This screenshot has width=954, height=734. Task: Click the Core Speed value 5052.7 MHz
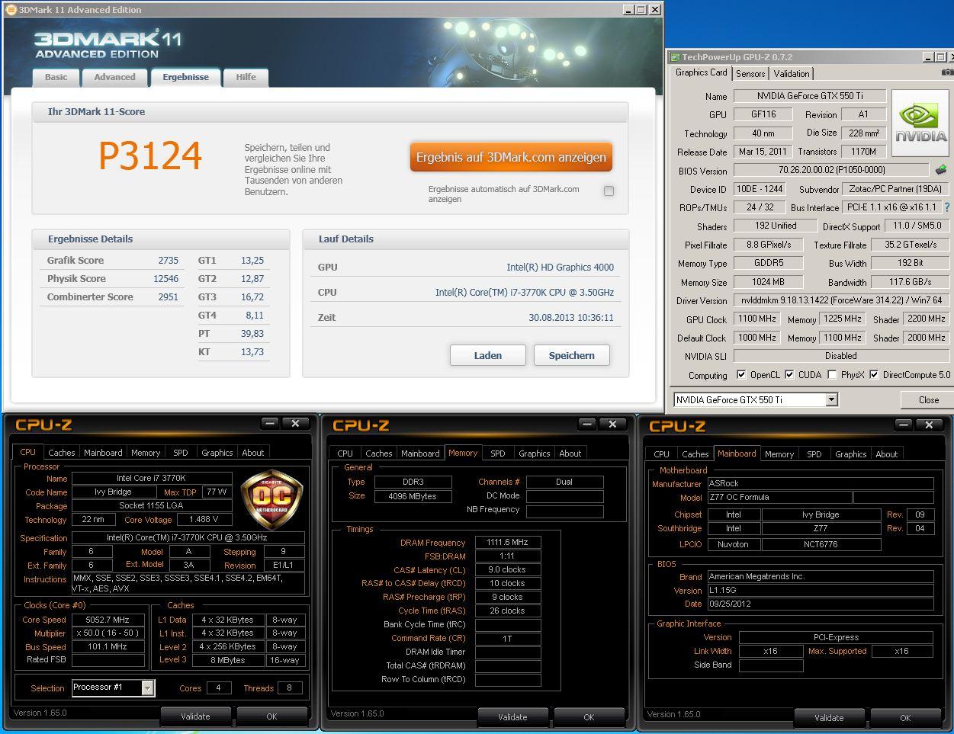point(108,620)
